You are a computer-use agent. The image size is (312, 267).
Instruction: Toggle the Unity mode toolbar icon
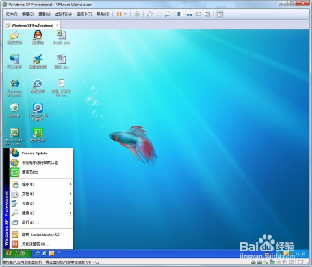pyautogui.click(x=207, y=14)
